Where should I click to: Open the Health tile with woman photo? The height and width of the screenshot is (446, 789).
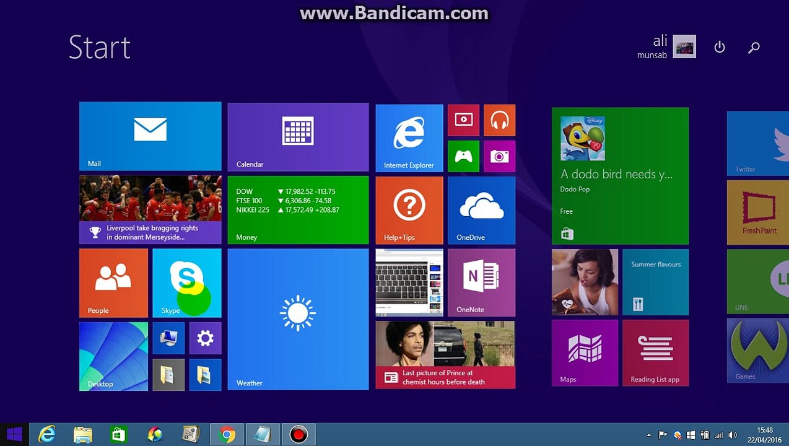(x=585, y=282)
